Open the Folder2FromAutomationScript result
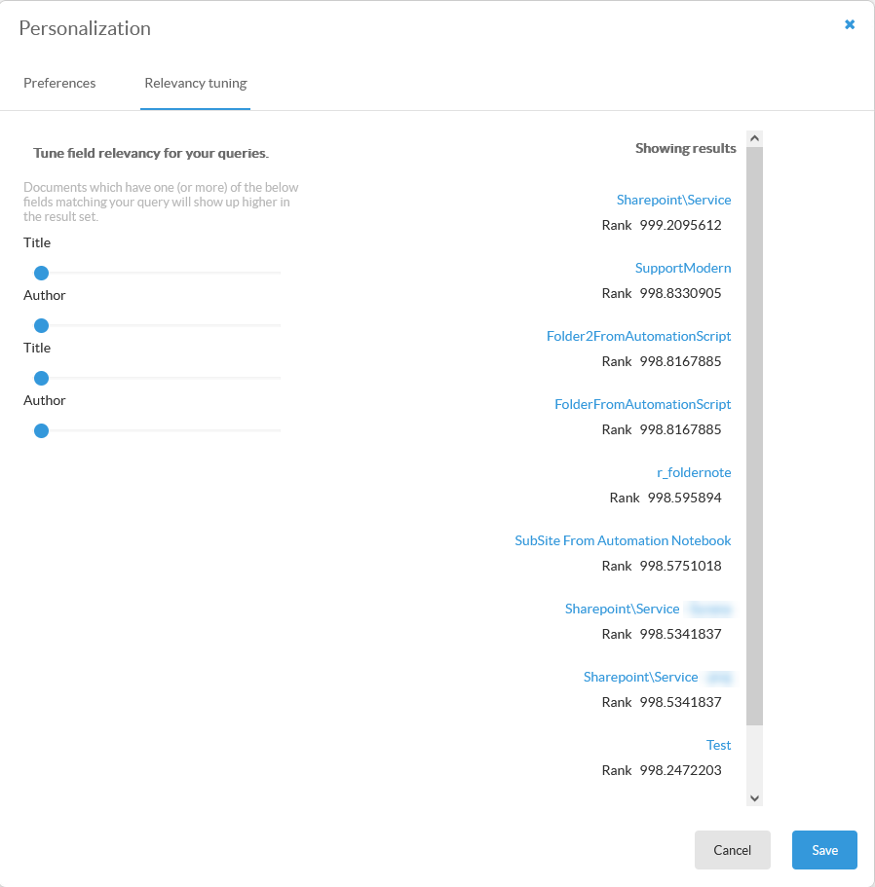The height and width of the screenshot is (887, 875). click(x=638, y=336)
